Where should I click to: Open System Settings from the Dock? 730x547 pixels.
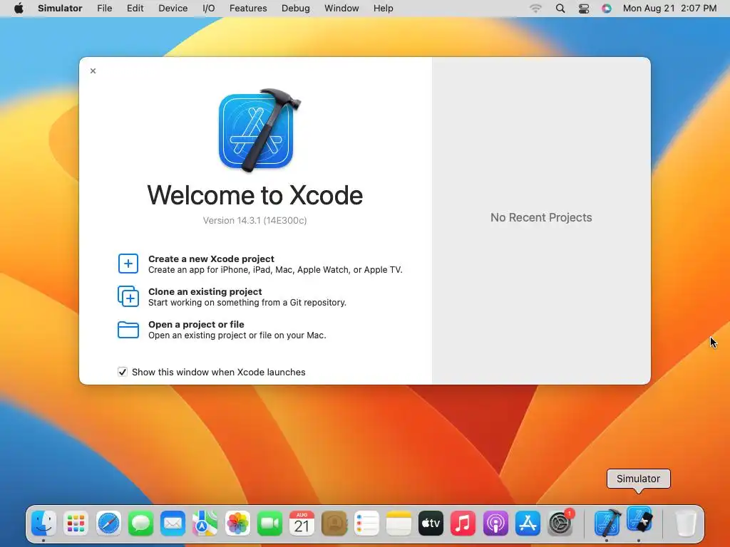pos(560,523)
